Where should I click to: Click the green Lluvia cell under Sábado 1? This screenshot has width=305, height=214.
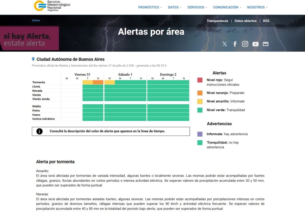[125, 86]
